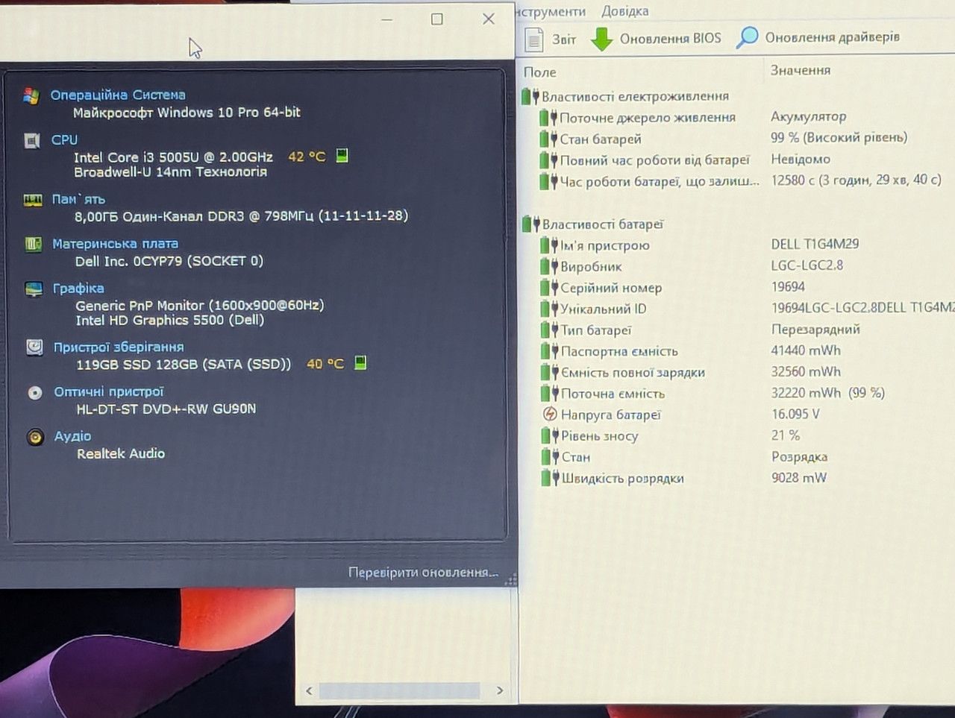The image size is (955, 718).
Task: Click the Поле column header
Action: click(540, 72)
